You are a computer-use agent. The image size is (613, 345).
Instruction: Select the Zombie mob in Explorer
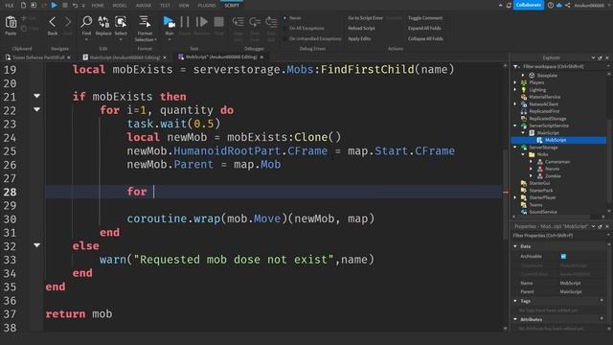pyautogui.click(x=553, y=176)
